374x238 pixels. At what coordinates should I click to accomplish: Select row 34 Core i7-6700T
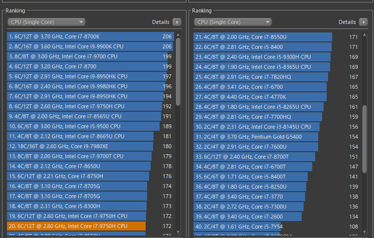pyautogui.click(x=277, y=167)
